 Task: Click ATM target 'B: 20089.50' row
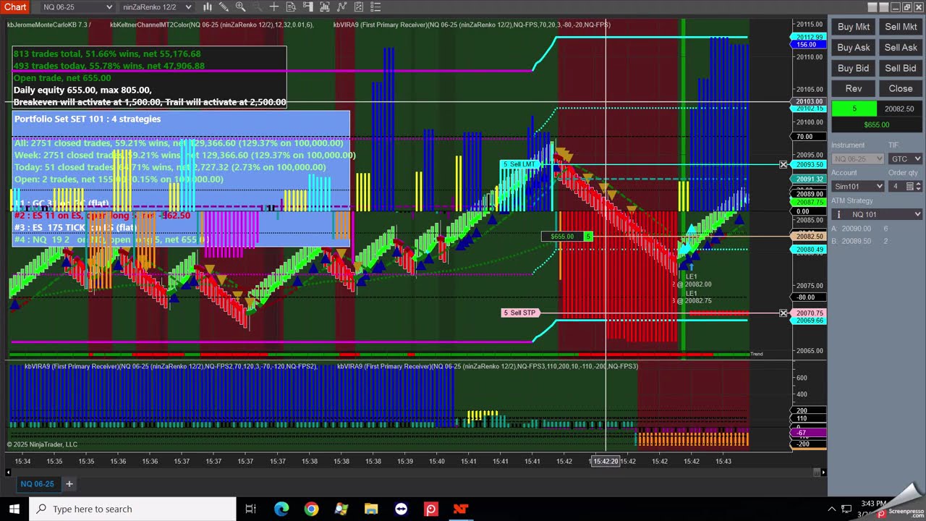(860, 241)
